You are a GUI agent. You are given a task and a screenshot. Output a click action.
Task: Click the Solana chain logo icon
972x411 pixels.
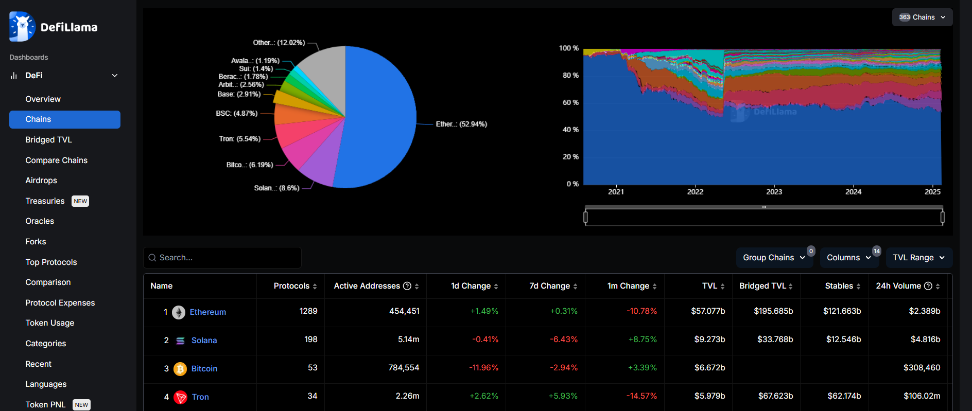point(180,341)
